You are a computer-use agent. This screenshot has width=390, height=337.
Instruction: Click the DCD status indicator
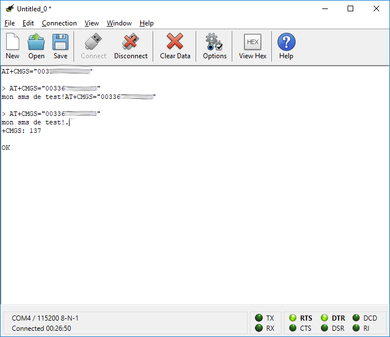(x=365, y=318)
